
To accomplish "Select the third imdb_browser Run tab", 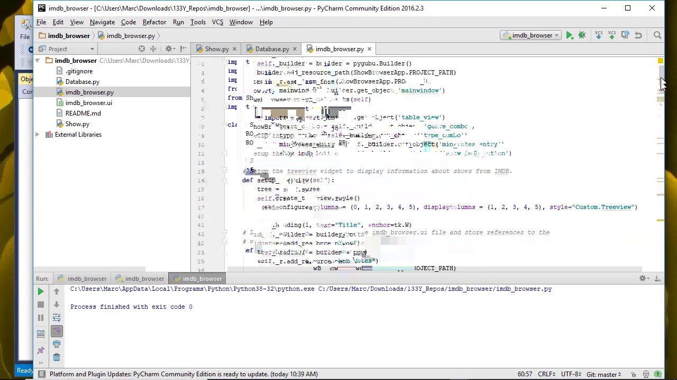I will pyautogui.click(x=197, y=279).
